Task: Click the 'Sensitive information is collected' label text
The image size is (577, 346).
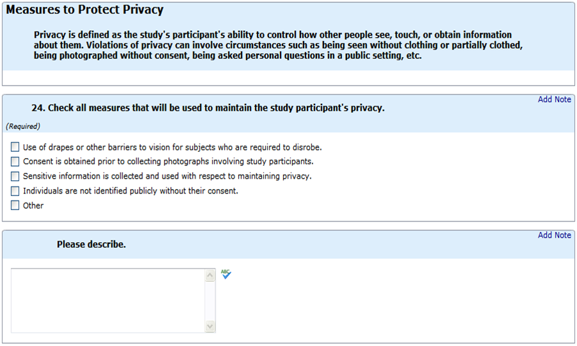Action: [167, 176]
